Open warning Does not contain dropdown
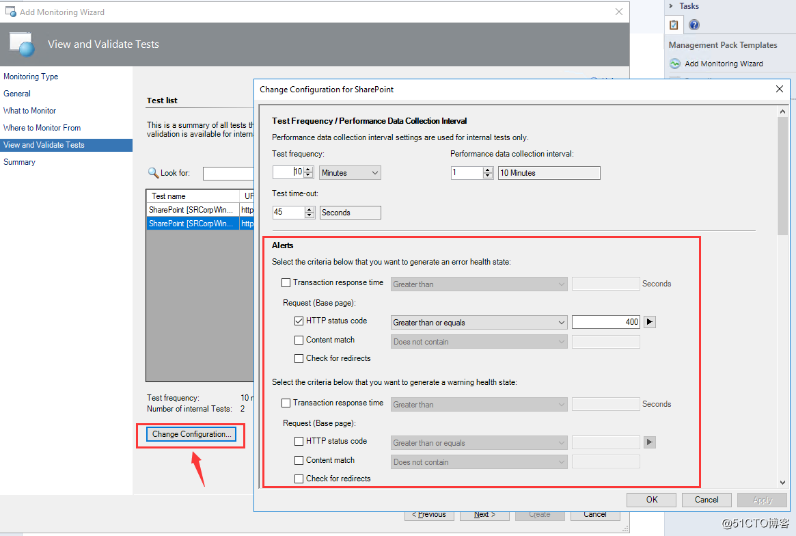The image size is (796, 536). (479, 462)
